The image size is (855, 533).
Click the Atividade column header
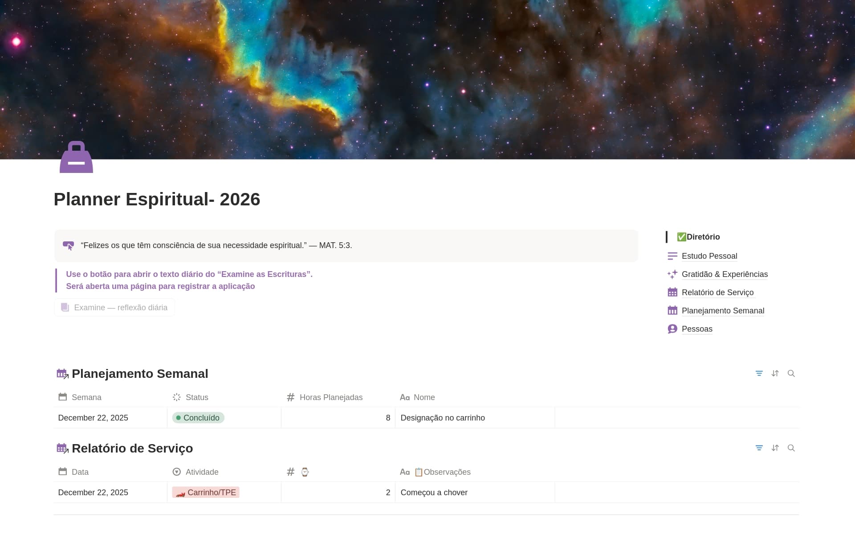tap(201, 472)
